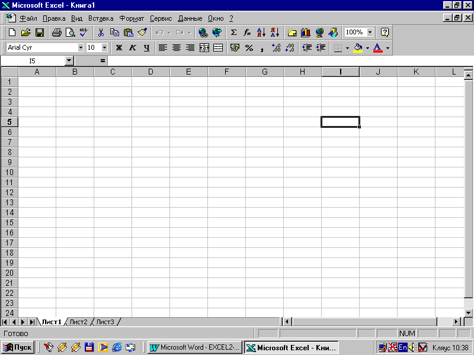Decrease decimal places icon
Image resolution: width=474 pixels, height=355 pixels.
coord(290,48)
